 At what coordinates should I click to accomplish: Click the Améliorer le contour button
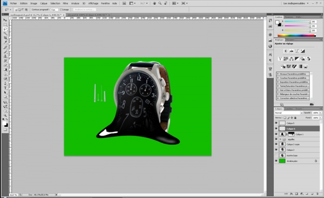click(x=84, y=10)
